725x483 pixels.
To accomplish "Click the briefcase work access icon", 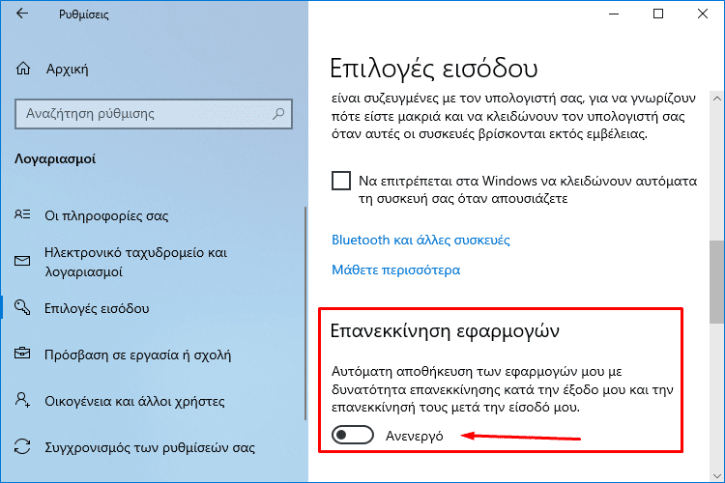I will (22, 354).
